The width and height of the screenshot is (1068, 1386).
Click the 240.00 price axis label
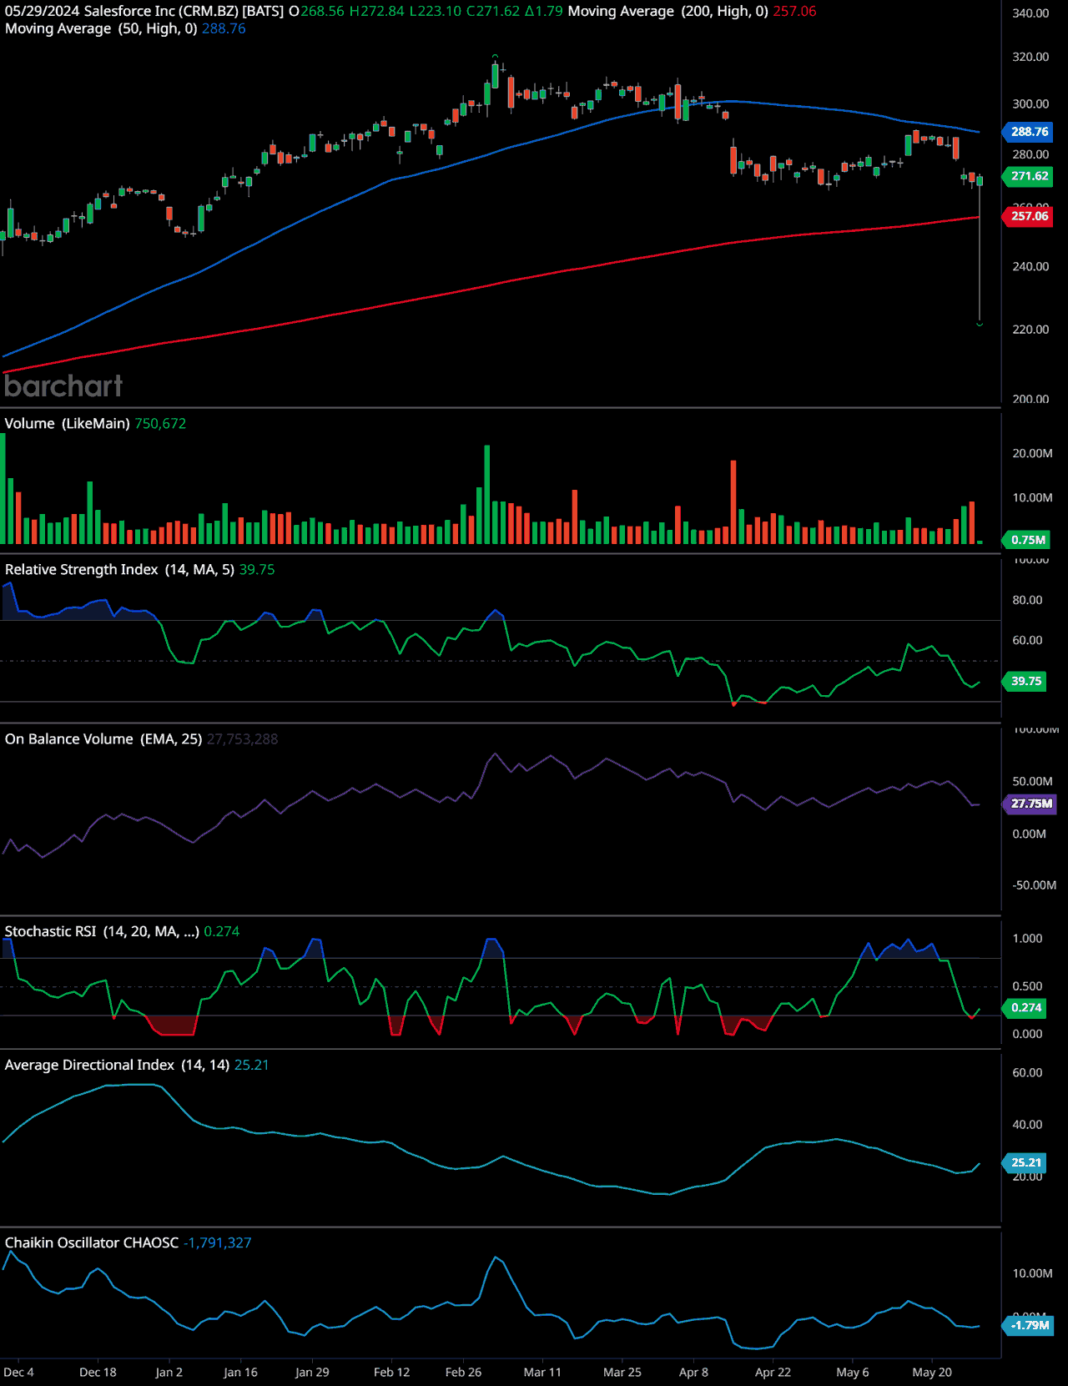pos(1030,267)
